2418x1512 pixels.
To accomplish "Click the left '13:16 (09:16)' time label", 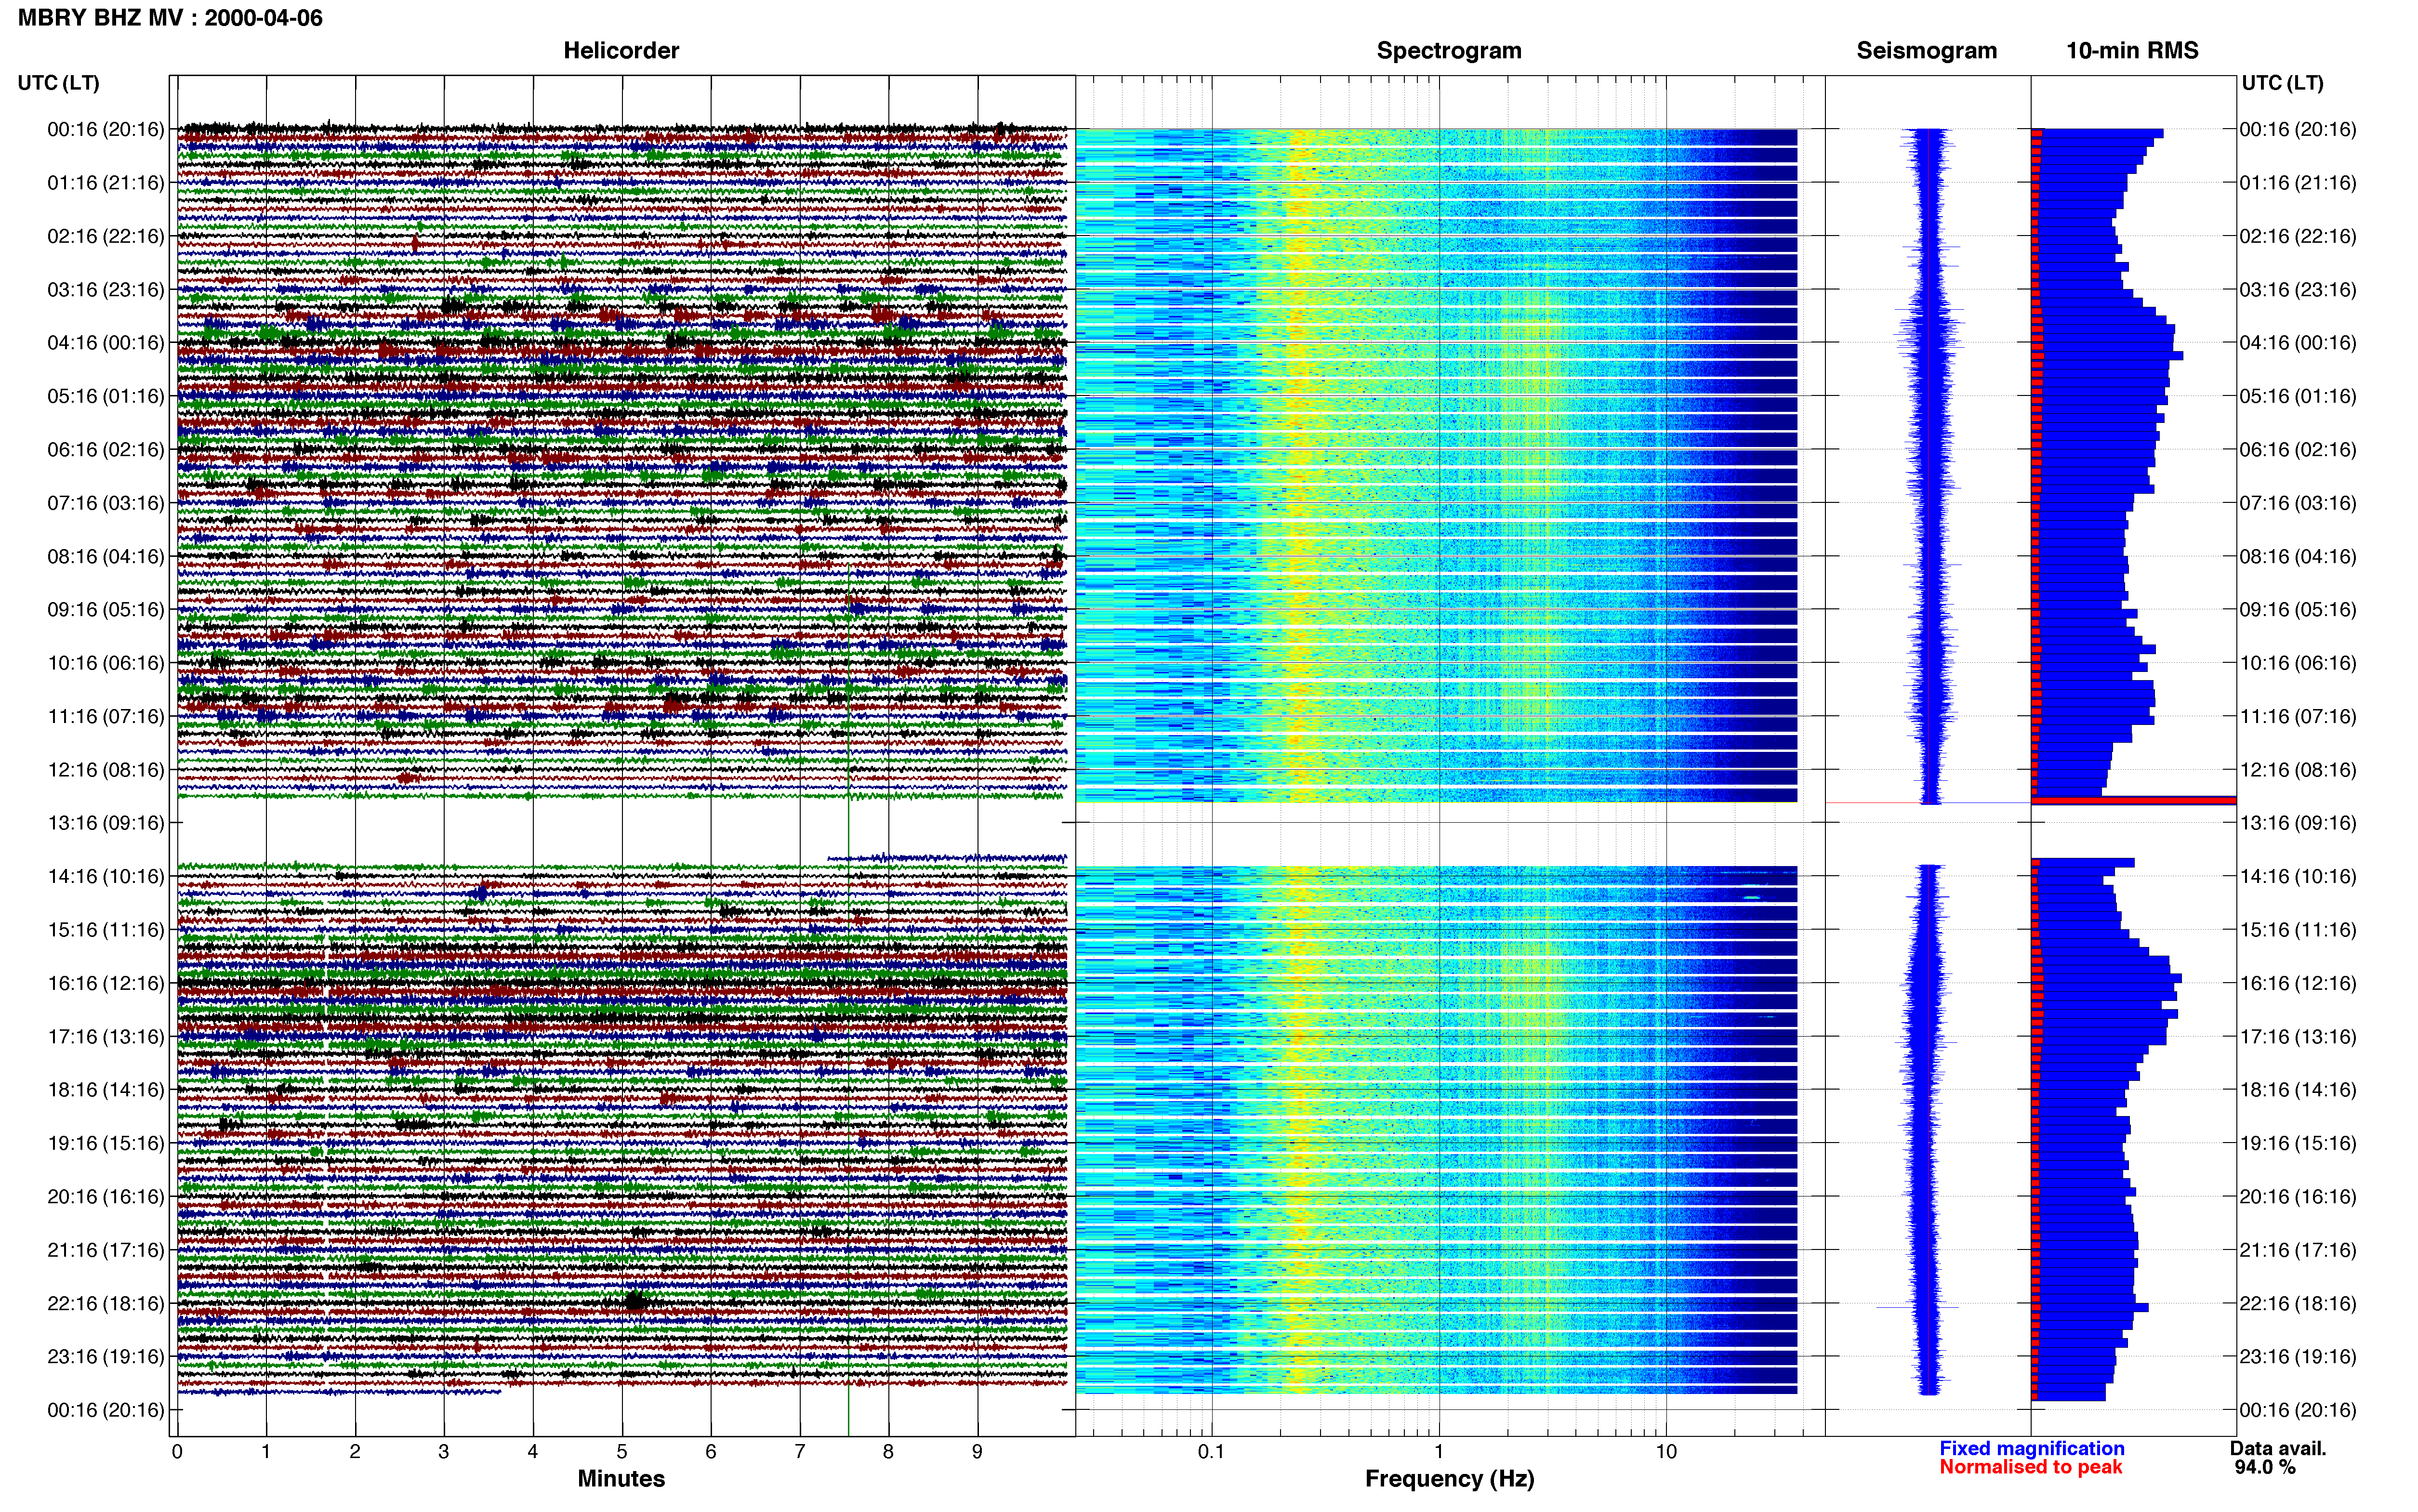I will click(106, 823).
